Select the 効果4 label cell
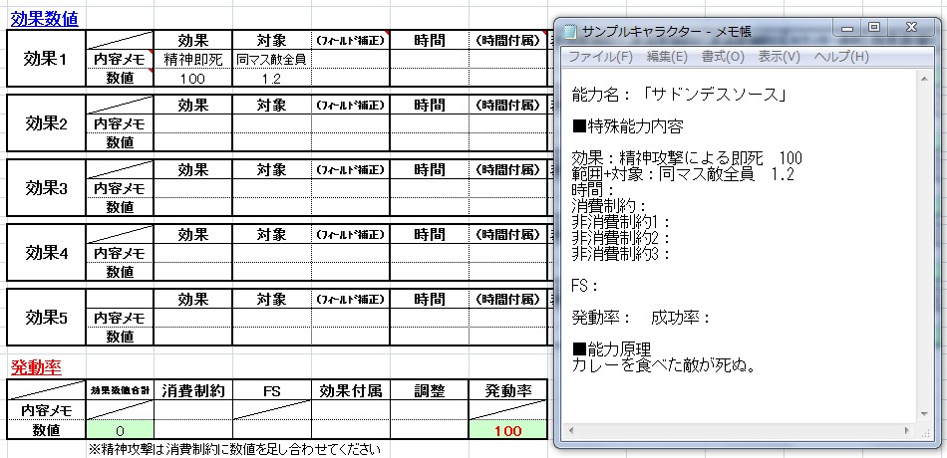Screen dimensions: 947x458 pyautogui.click(x=47, y=253)
